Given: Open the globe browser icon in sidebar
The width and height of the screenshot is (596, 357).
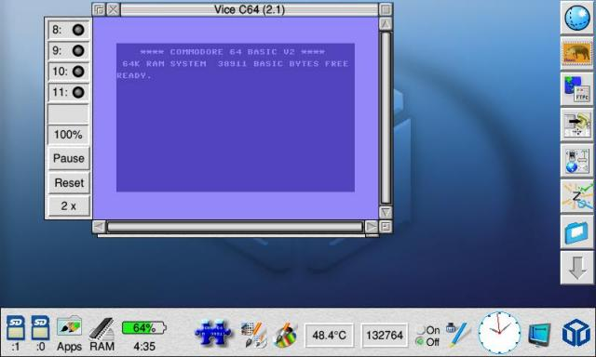Looking at the screenshot, I should 576,18.
